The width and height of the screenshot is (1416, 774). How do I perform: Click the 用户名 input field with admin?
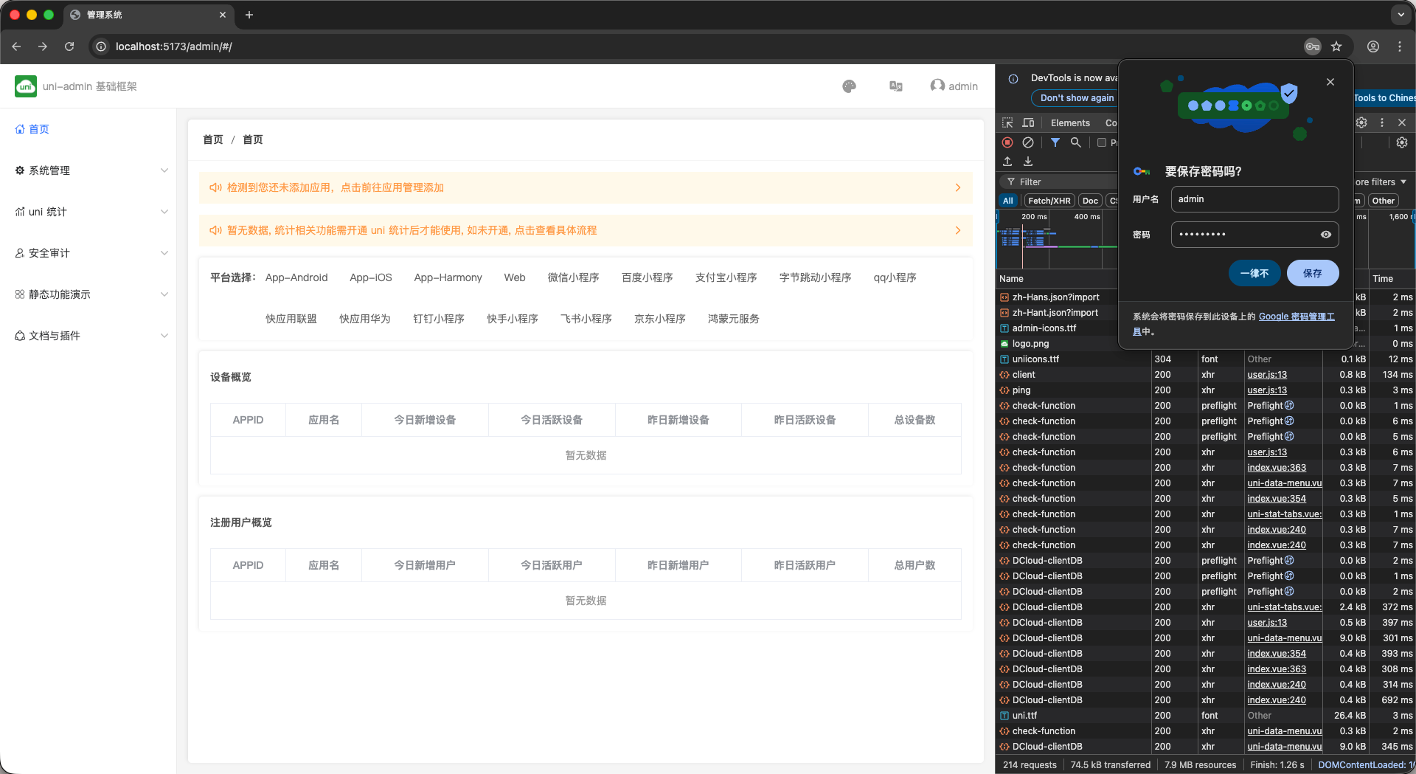(x=1254, y=199)
